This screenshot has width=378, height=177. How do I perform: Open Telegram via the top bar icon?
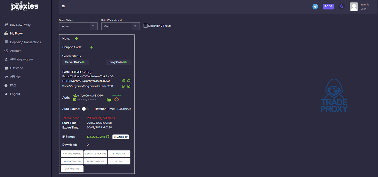(x=315, y=6)
